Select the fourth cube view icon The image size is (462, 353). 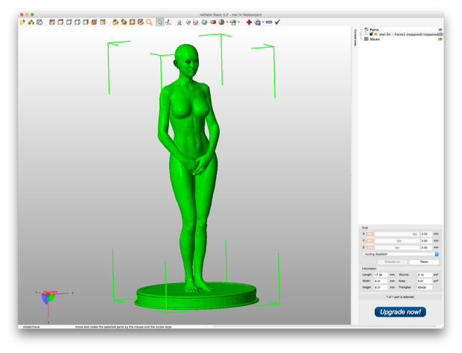(77, 22)
